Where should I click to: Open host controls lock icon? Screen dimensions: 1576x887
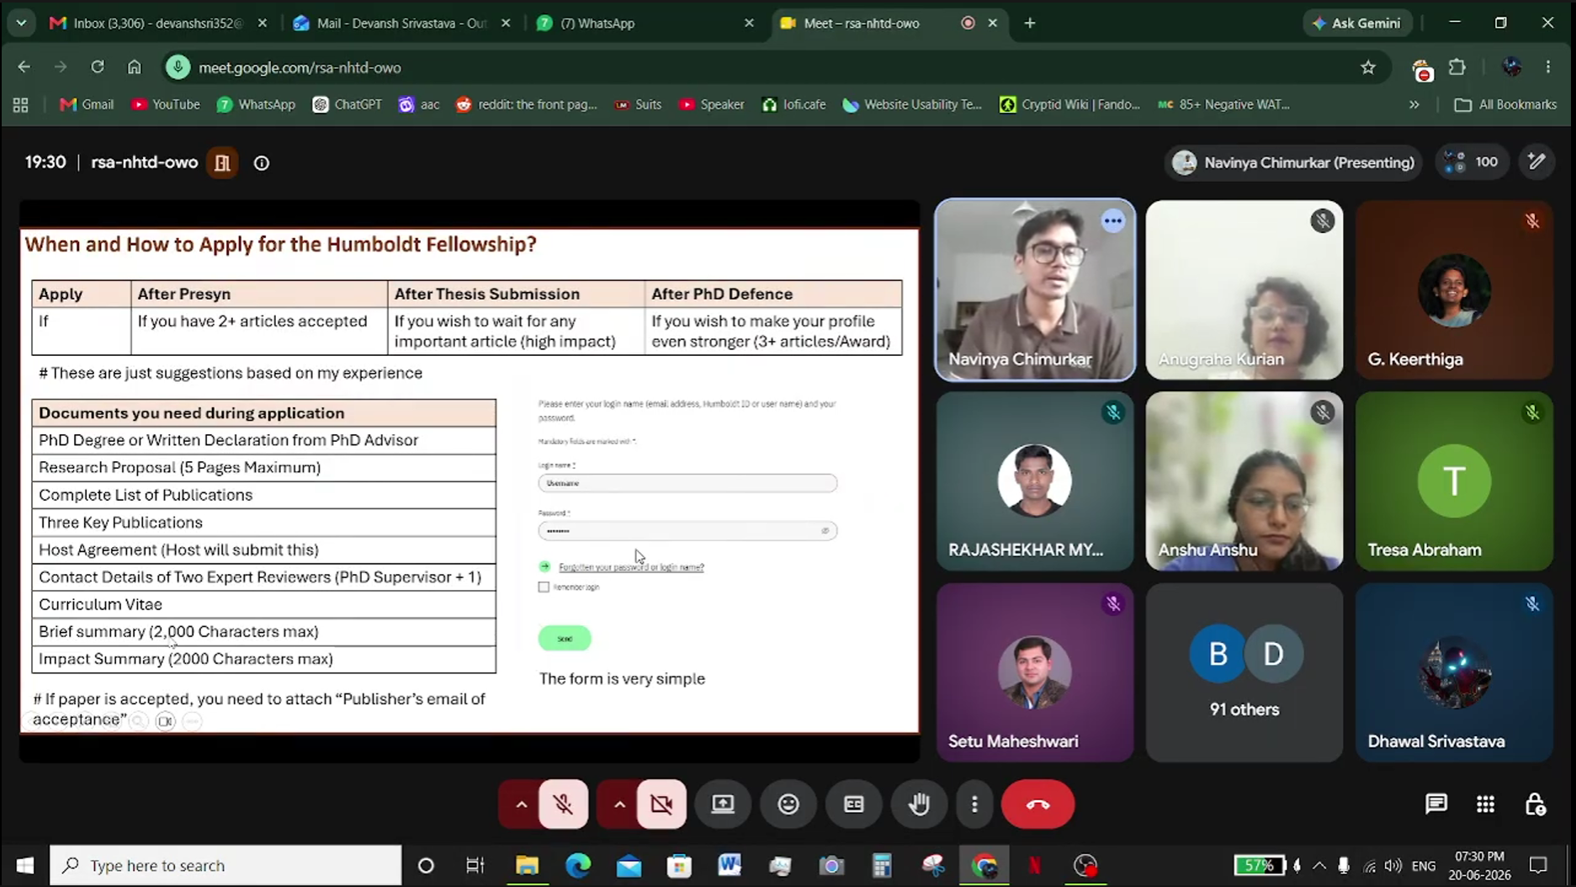coord(1535,805)
